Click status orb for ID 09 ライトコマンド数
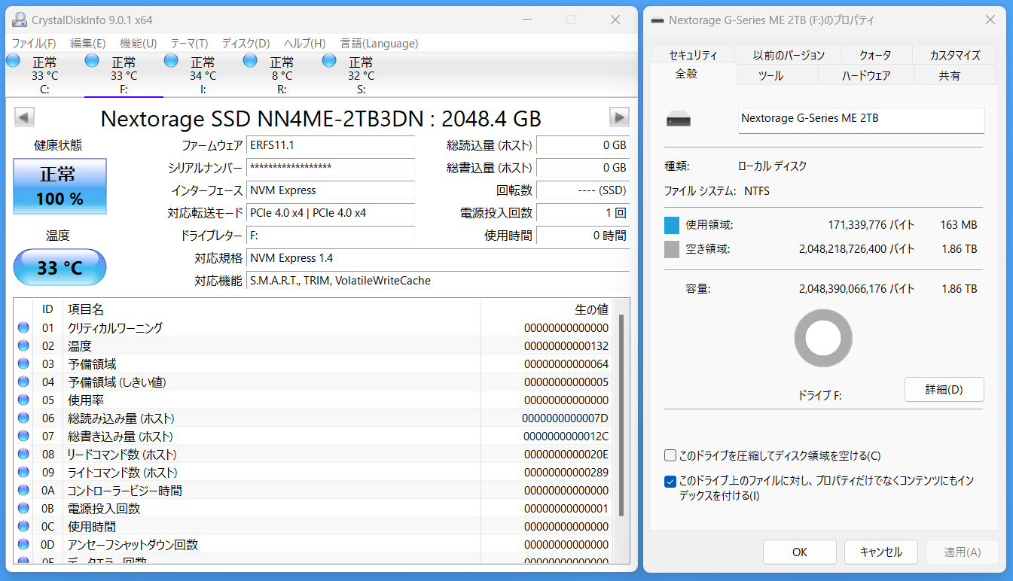 coord(23,472)
